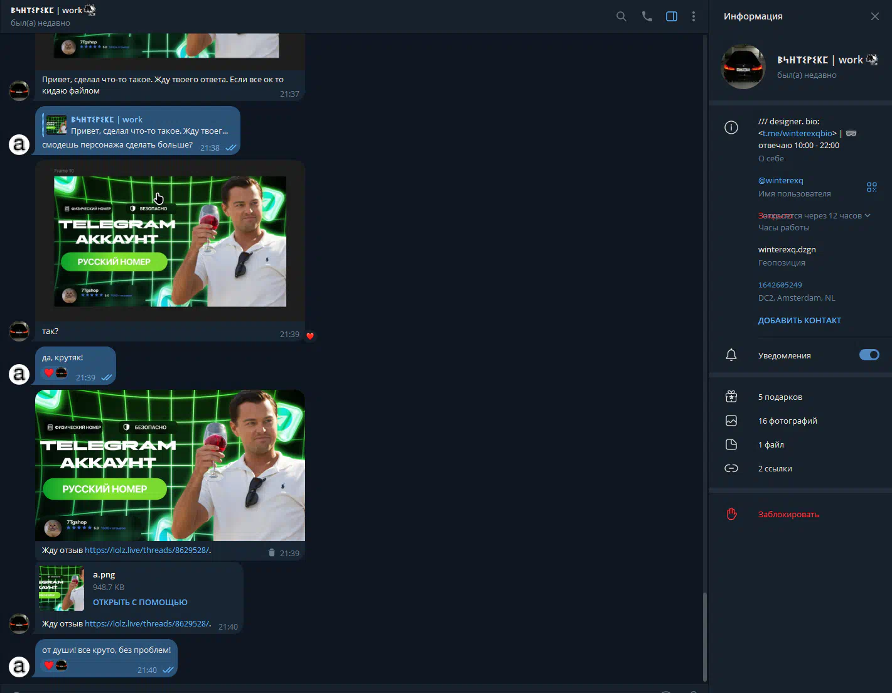Open lolz.live link under large image
892x693 pixels.
(x=146, y=550)
